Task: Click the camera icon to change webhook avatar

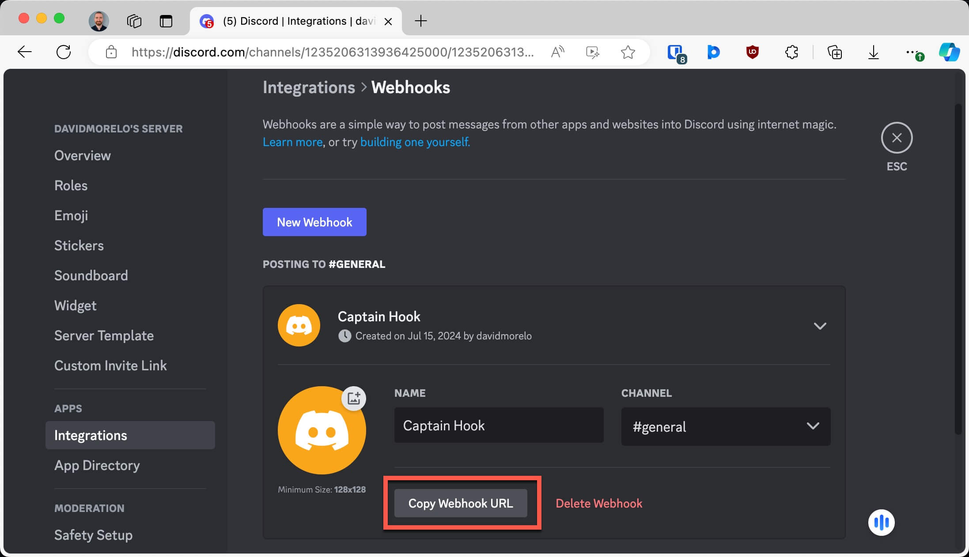Action: pyautogui.click(x=353, y=398)
